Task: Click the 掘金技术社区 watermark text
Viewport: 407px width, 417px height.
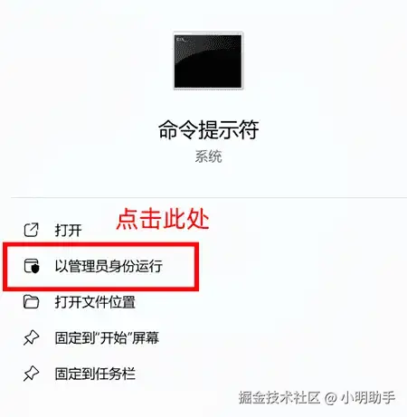Action: pos(279,397)
